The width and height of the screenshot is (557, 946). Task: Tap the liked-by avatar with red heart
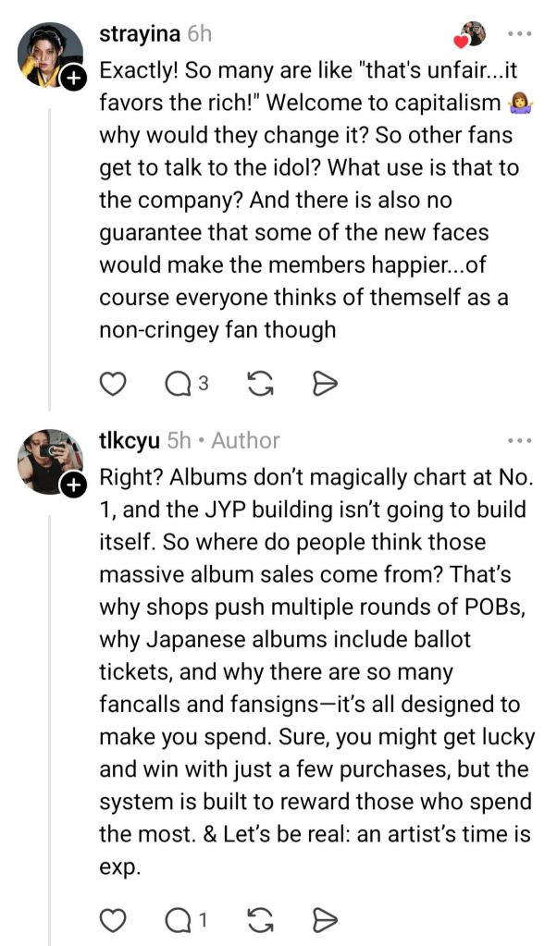click(471, 34)
